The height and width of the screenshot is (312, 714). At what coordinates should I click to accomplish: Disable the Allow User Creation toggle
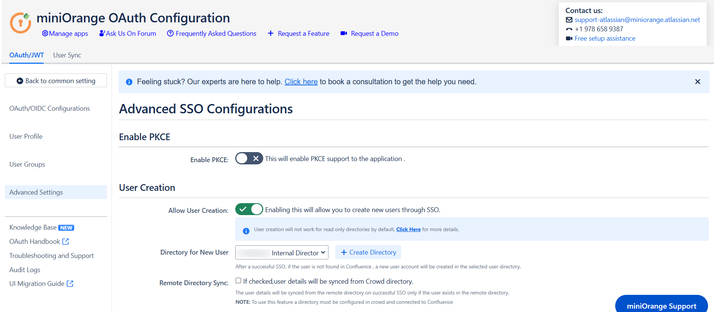[x=249, y=209]
